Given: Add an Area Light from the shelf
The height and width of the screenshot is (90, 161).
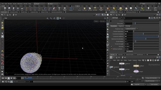Looking at the screenshot, I should coord(95,9).
